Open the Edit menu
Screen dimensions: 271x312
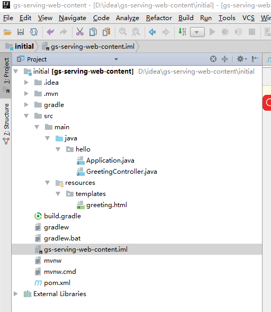25,18
